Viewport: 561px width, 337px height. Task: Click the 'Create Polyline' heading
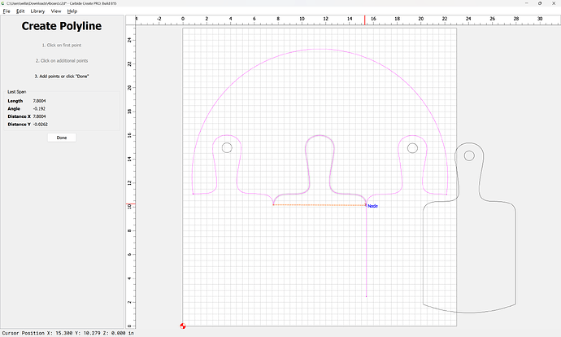point(62,26)
